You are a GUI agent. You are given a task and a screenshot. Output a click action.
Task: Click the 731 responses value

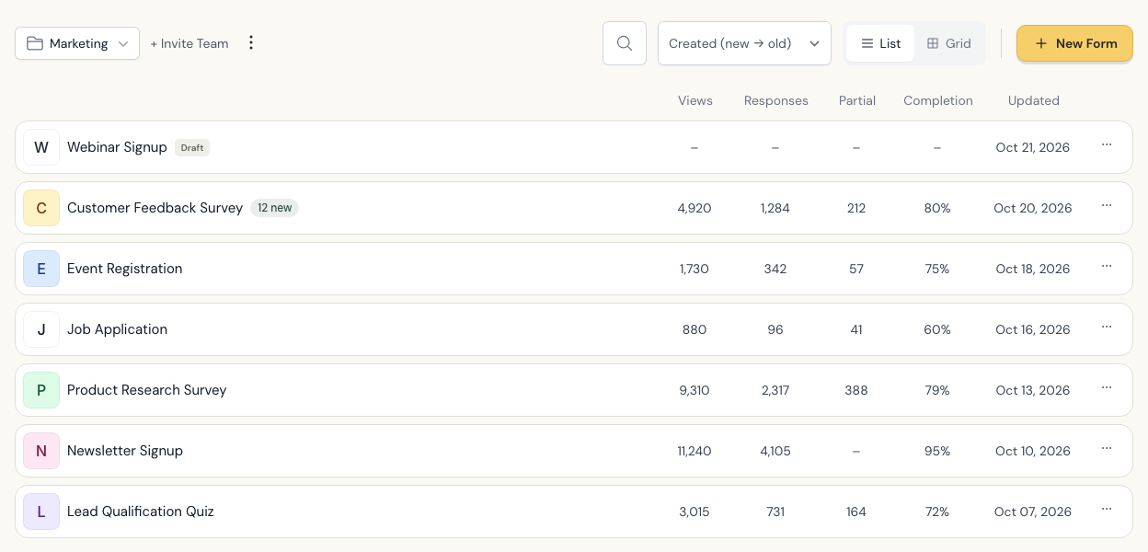pos(775,512)
